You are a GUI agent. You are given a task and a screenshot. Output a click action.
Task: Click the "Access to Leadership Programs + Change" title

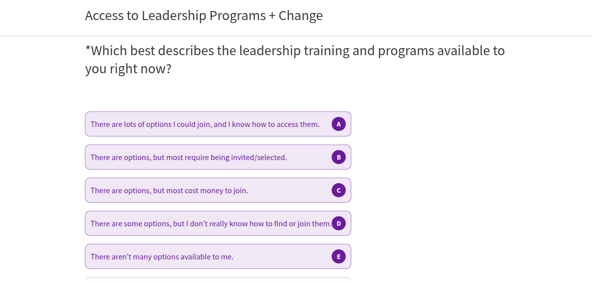pos(204,16)
